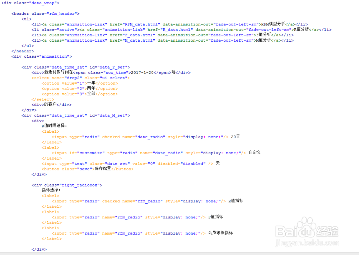The width and height of the screenshot is (359, 255).
Task: Click the text F值分析
Action: click(x=264, y=35)
